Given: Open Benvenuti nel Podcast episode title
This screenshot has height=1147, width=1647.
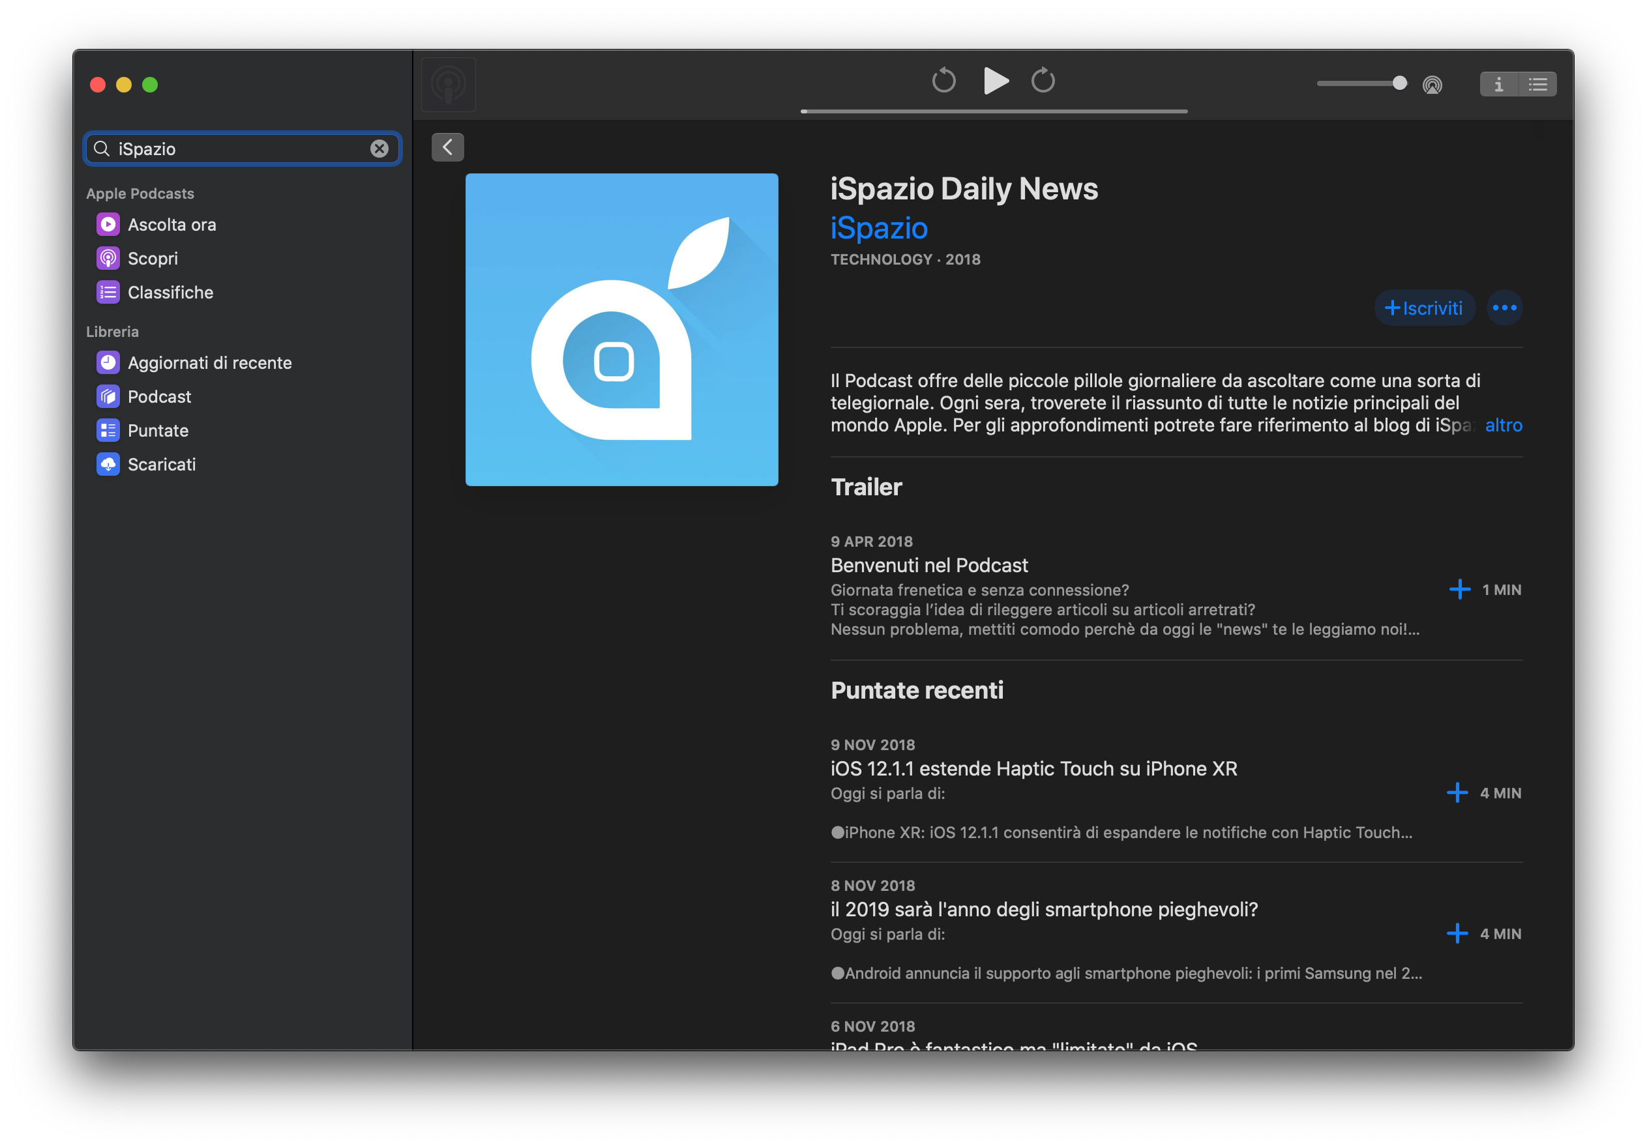Looking at the screenshot, I should [x=930, y=566].
